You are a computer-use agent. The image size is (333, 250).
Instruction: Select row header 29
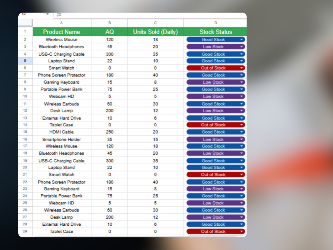click(x=25, y=231)
